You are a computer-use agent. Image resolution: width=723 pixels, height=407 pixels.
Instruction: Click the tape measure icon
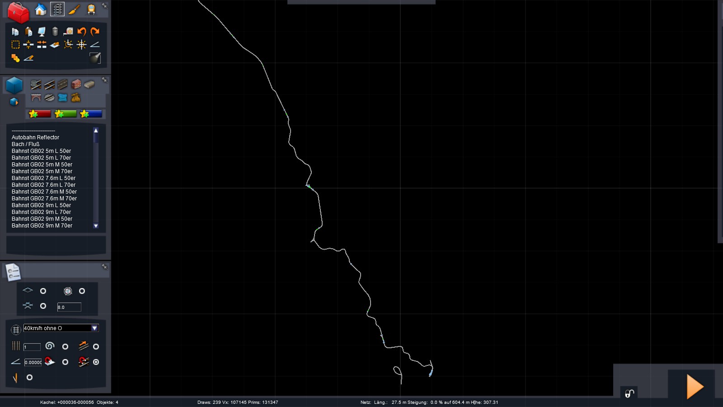coord(68,32)
